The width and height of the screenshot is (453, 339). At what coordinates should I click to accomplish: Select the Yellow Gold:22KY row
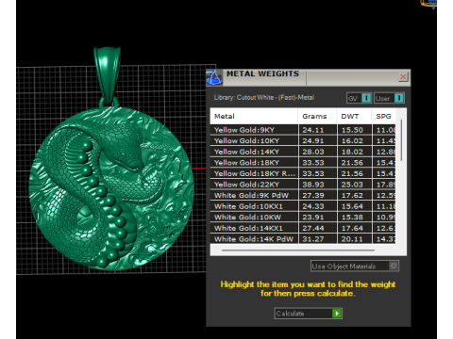click(x=303, y=185)
